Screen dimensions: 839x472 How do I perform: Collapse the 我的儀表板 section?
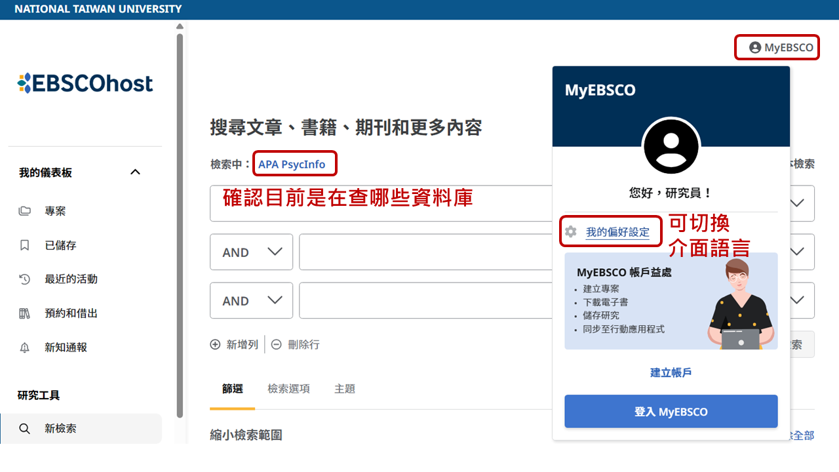click(x=135, y=172)
